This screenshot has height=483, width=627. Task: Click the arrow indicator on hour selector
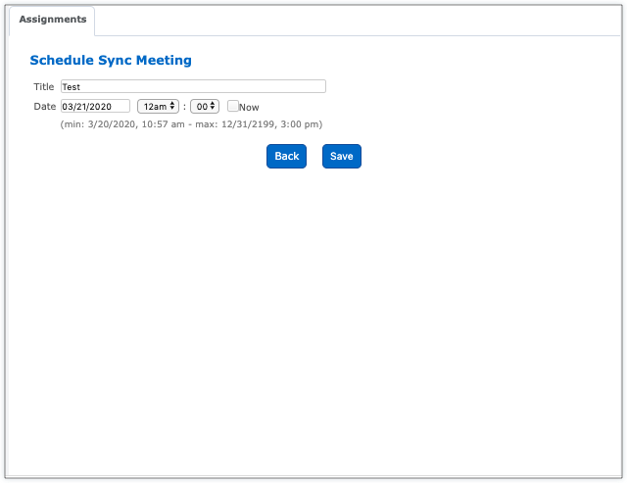(x=172, y=106)
